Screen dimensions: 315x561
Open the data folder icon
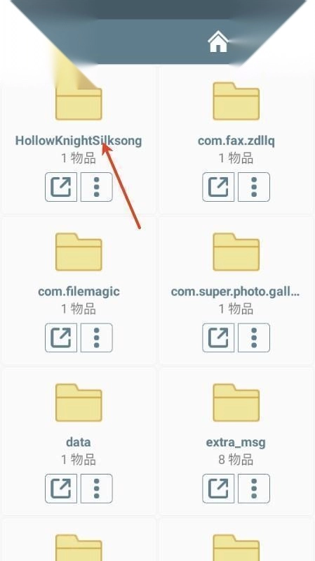click(x=79, y=403)
